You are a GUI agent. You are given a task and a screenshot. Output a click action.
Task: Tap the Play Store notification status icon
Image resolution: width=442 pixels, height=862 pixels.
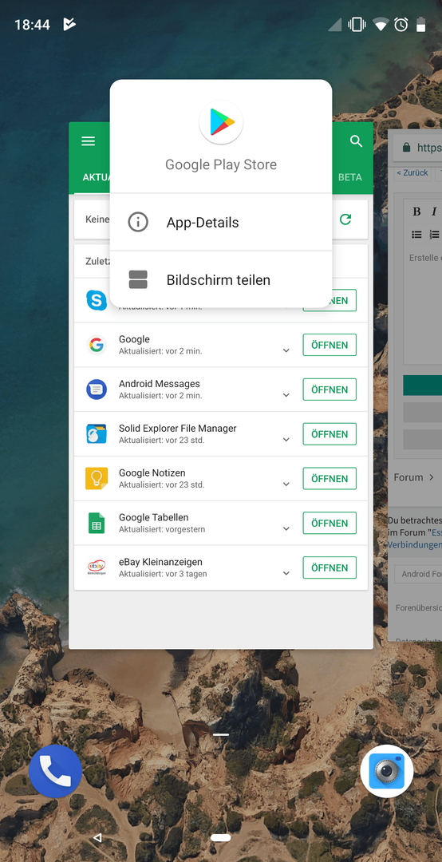coord(69,24)
